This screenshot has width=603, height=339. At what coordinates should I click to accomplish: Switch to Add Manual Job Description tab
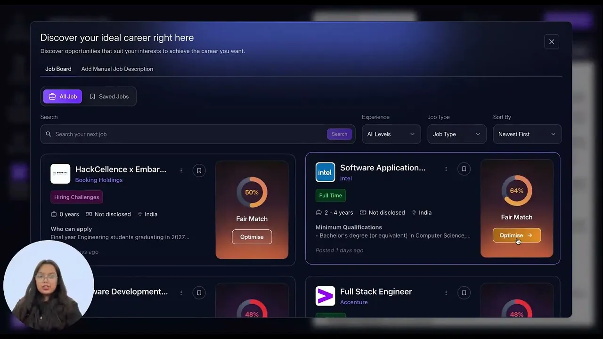tap(117, 69)
